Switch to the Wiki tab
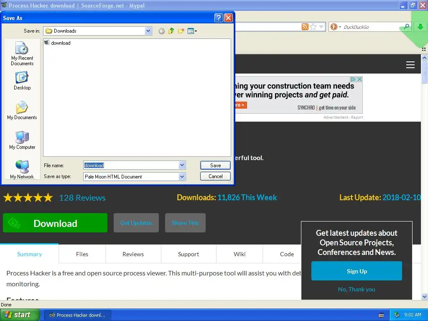Screen dimensions: 428x321 239,254
